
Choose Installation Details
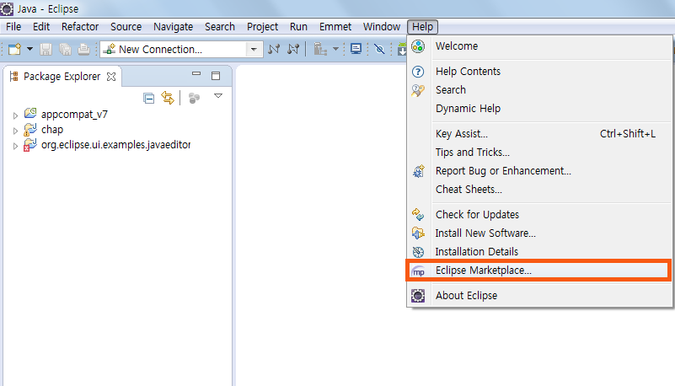pyautogui.click(x=539, y=252)
